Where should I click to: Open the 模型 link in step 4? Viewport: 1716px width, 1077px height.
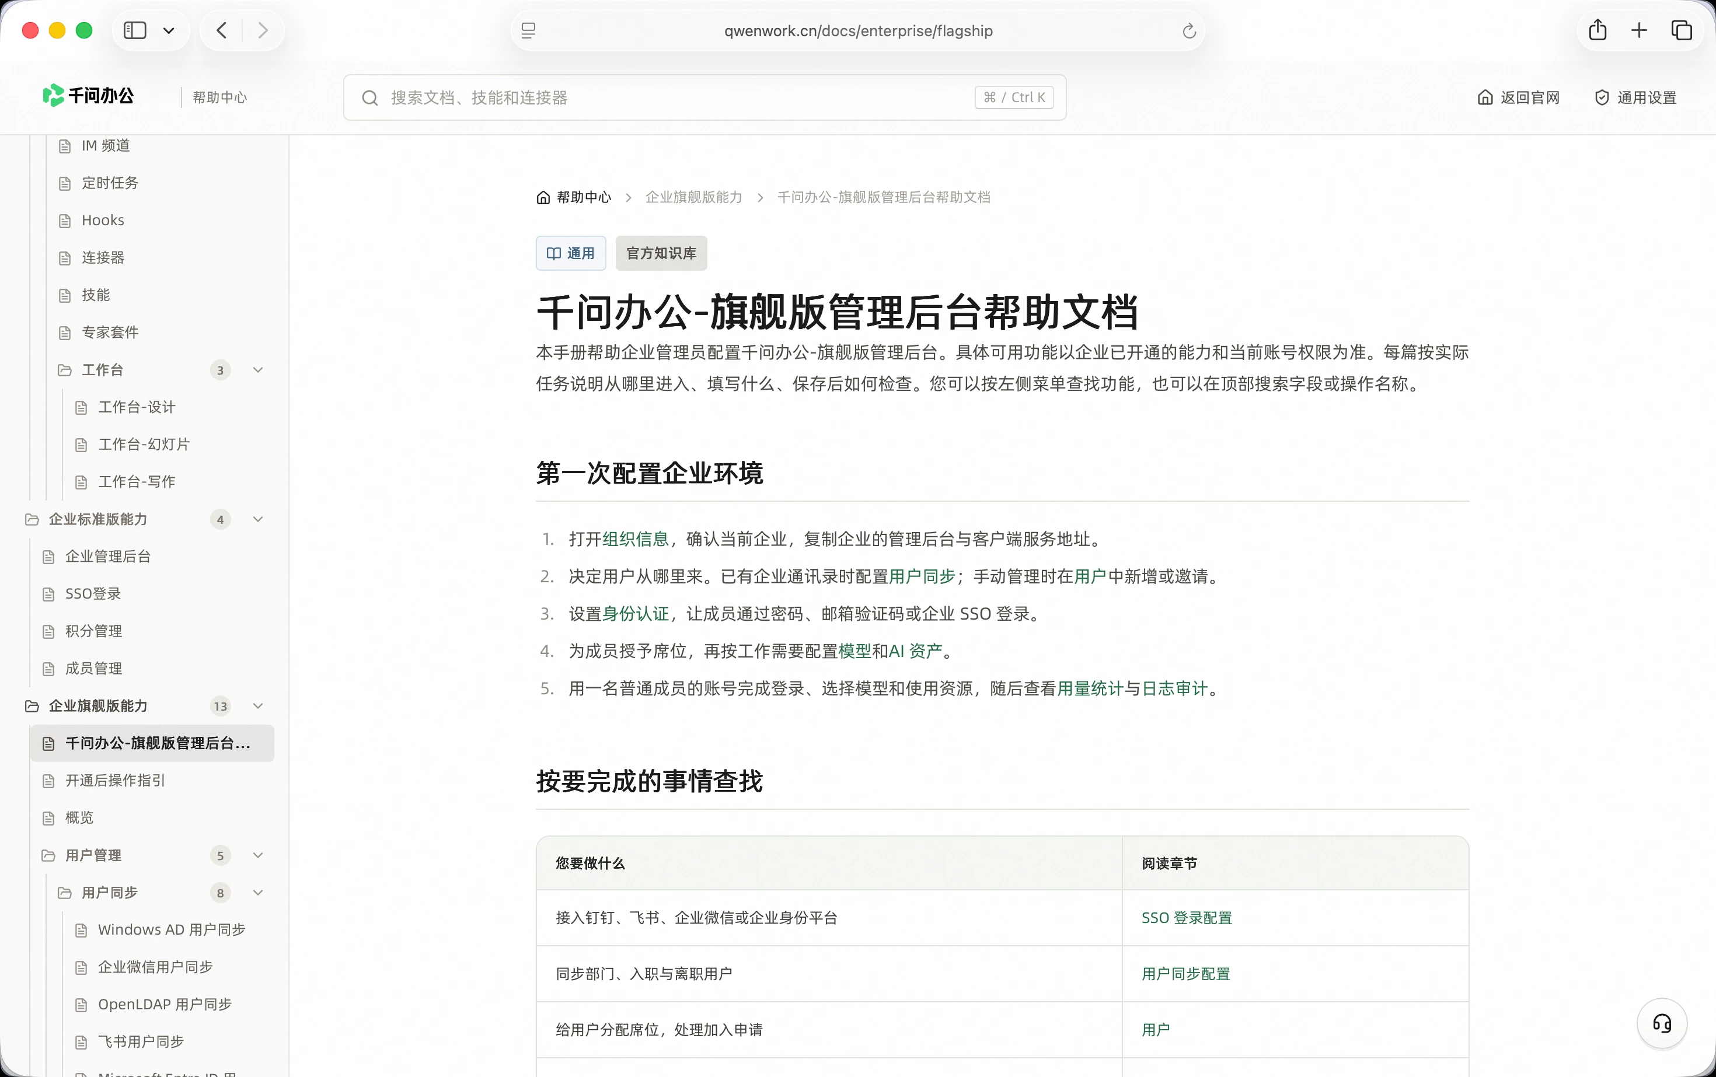tap(854, 651)
